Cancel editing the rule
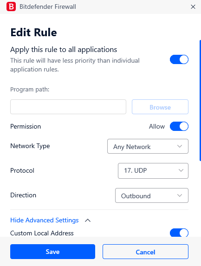 (146, 252)
